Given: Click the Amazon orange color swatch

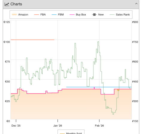Looking at the screenshot, I should [x=14, y=15].
